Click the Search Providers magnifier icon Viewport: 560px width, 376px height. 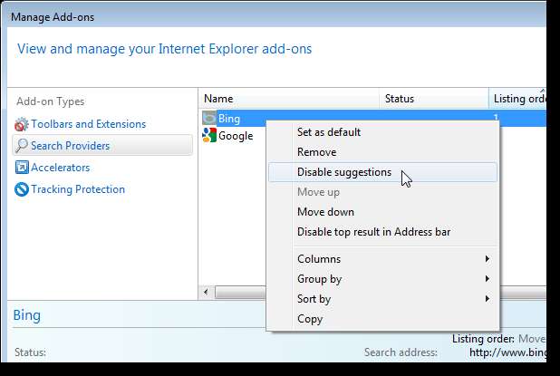point(22,146)
